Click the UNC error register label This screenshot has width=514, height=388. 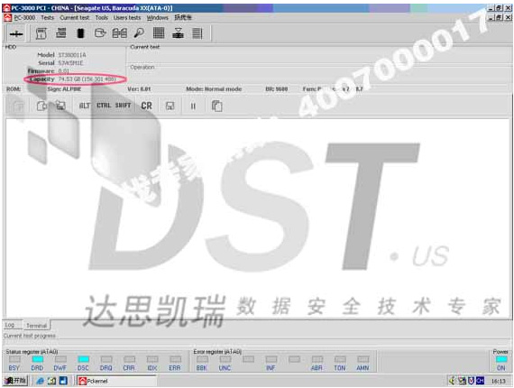click(225, 368)
